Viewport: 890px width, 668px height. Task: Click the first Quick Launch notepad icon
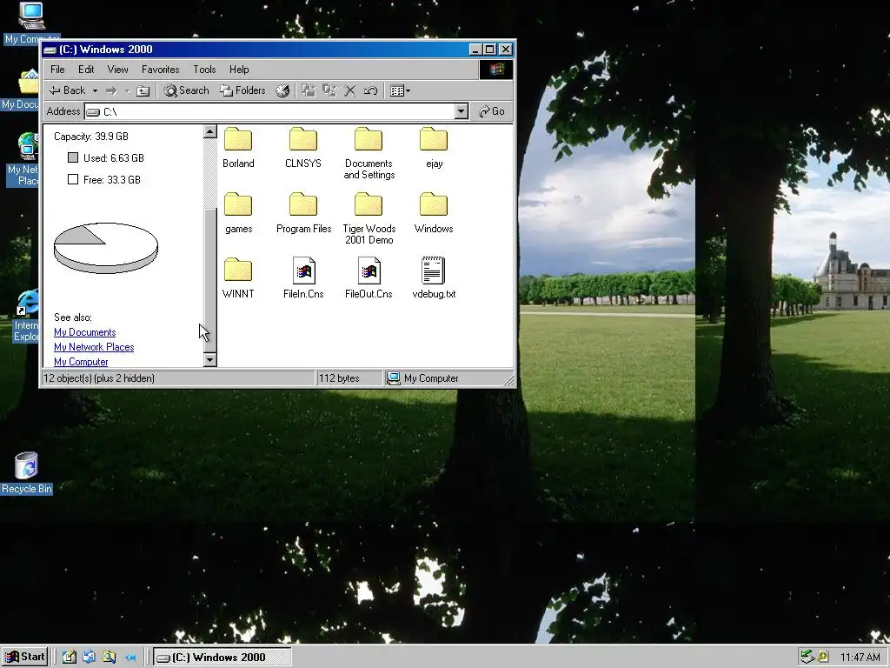[x=70, y=658]
